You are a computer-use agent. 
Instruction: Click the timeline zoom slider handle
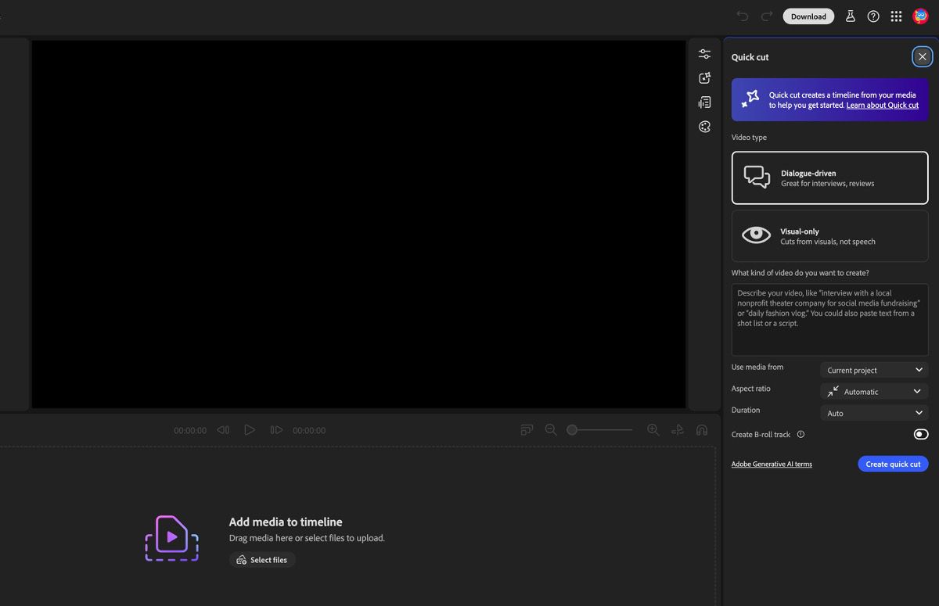(x=572, y=430)
